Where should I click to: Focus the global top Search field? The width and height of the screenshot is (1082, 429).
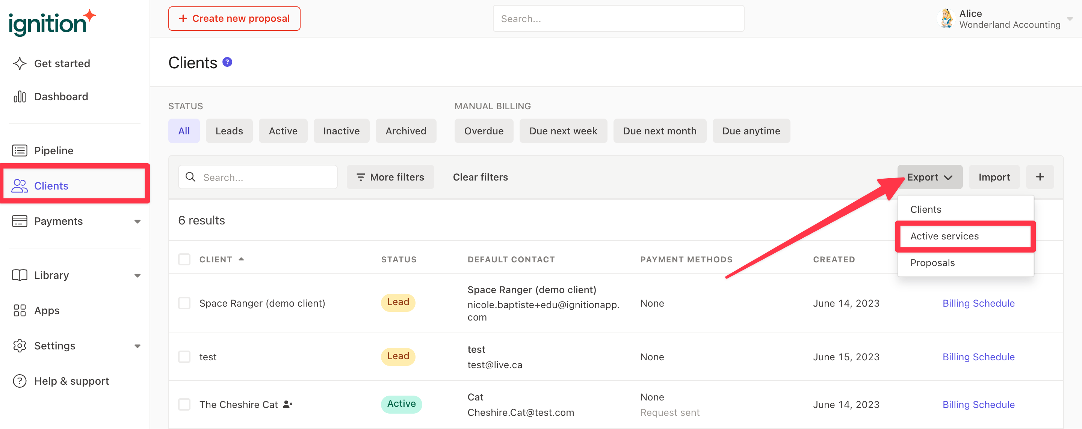click(618, 18)
